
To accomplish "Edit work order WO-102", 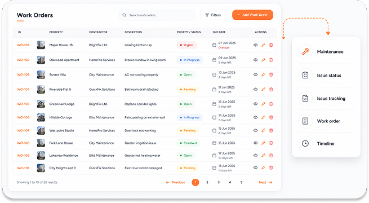I will 263,60.
